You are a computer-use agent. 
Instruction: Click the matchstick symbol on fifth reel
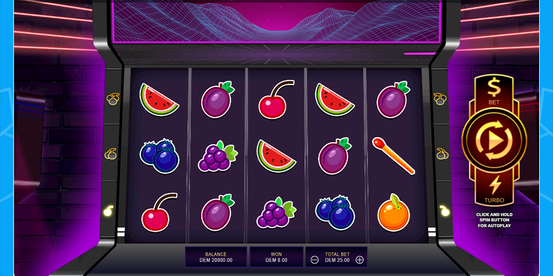click(394, 156)
